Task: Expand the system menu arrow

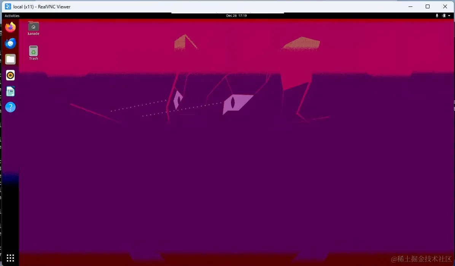Action: click(449, 16)
